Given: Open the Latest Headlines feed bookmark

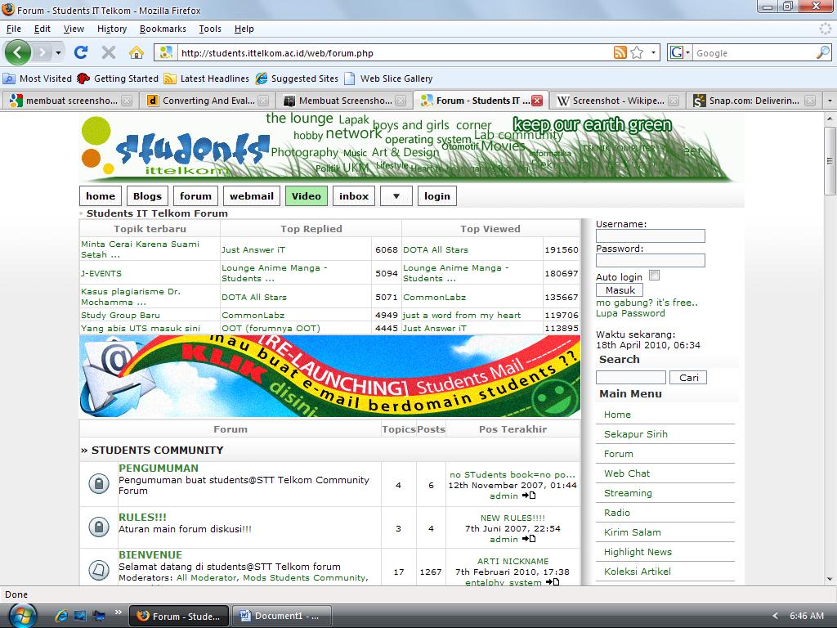Looking at the screenshot, I should pos(207,78).
